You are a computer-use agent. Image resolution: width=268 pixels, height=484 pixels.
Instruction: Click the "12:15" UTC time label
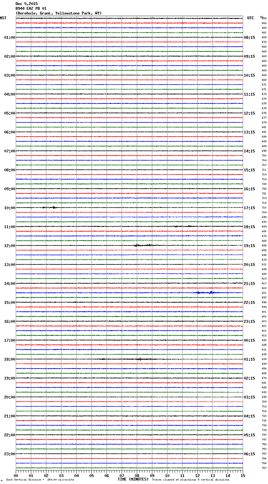(x=249, y=113)
